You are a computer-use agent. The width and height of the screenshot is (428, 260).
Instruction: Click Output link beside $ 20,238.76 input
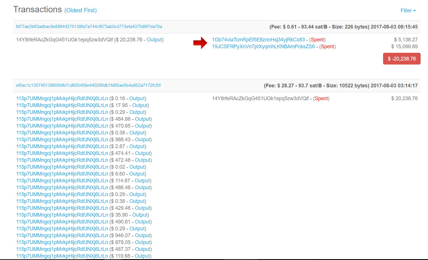pos(154,40)
